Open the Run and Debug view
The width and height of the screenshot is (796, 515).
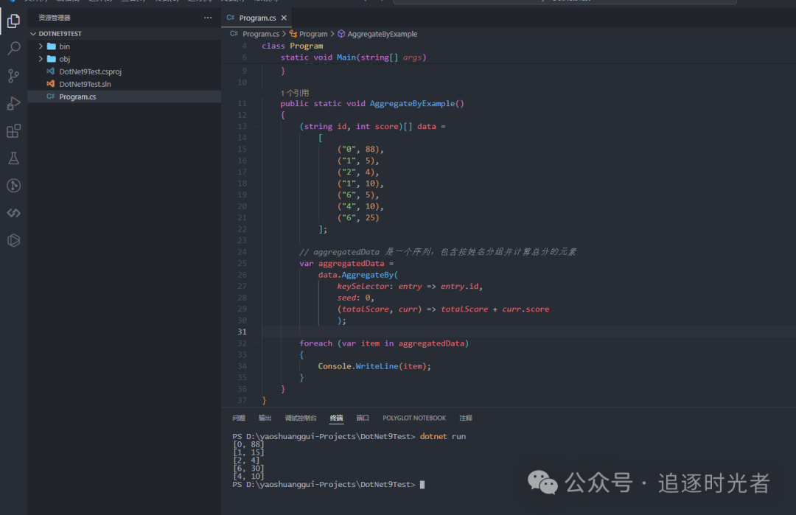pos(14,103)
